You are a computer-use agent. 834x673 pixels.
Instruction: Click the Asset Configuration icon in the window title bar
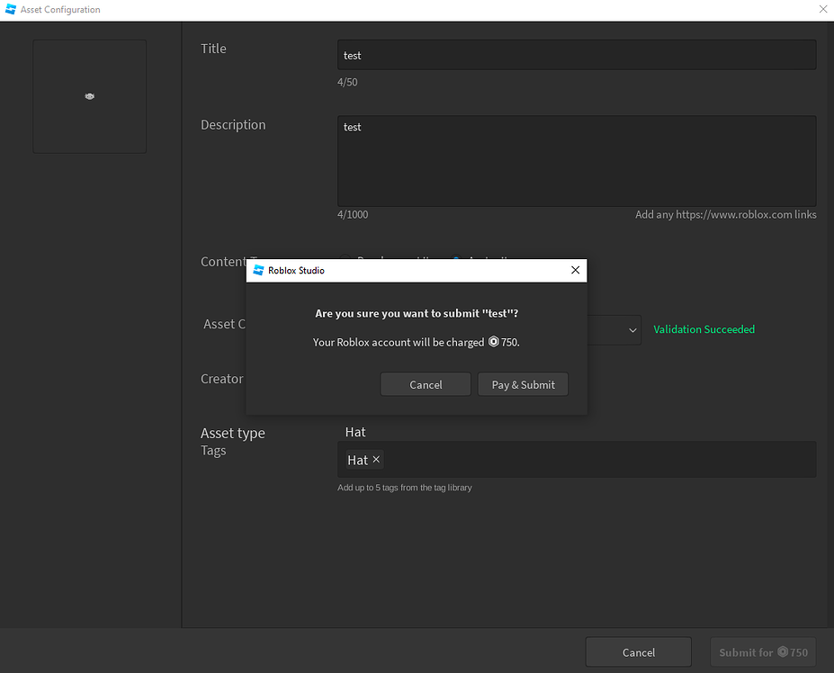click(8, 9)
